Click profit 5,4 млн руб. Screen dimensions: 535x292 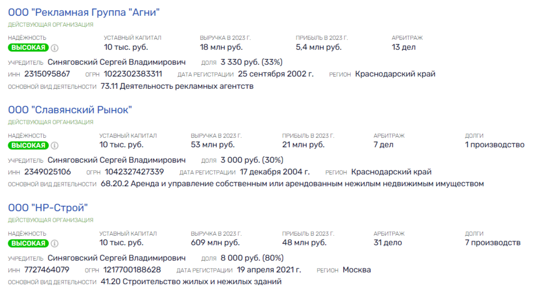319,48
